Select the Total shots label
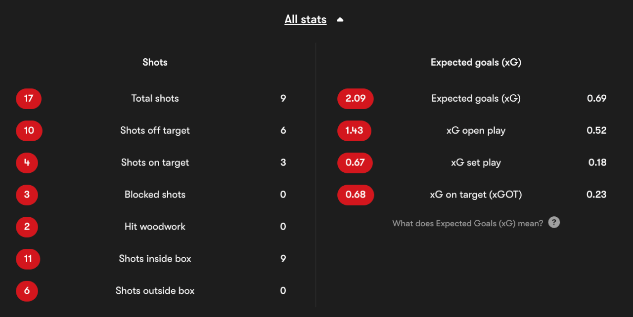Image resolution: width=633 pixels, height=317 pixels. (x=155, y=98)
